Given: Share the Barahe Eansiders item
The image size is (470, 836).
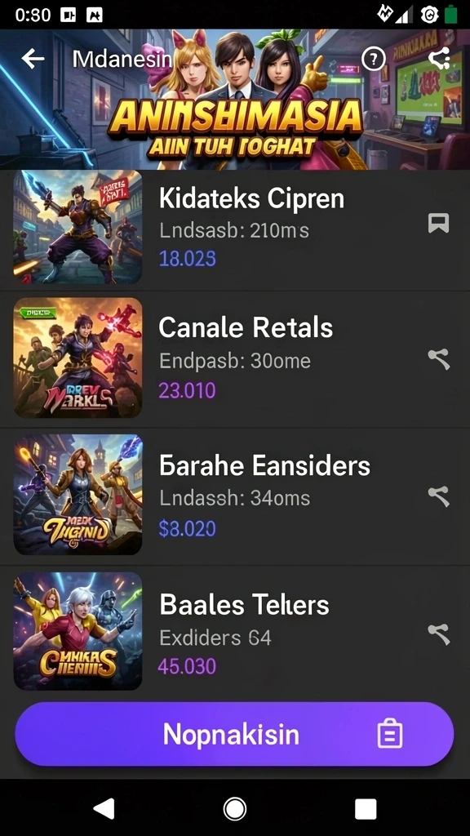Looking at the screenshot, I should pos(439,496).
